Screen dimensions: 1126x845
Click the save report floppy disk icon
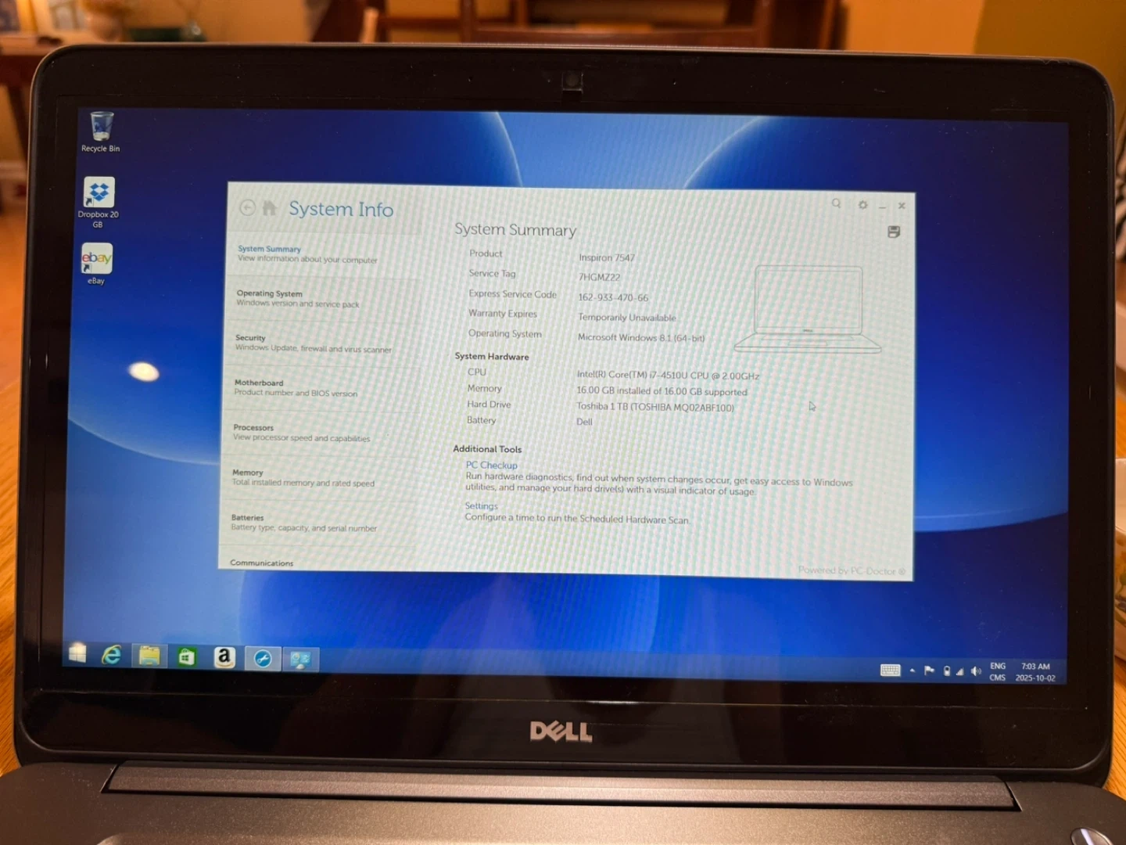tap(894, 232)
